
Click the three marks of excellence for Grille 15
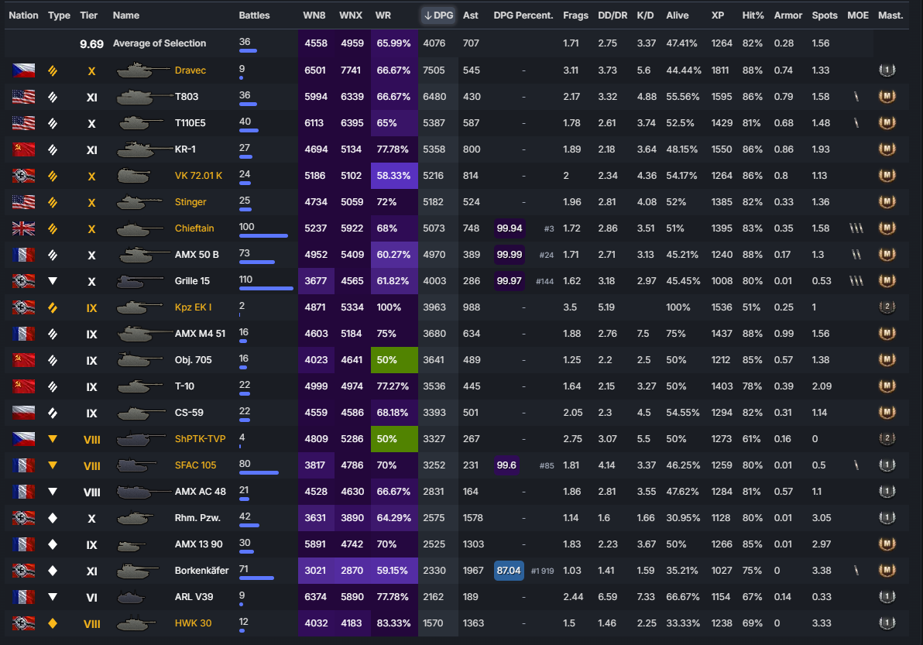(x=856, y=281)
